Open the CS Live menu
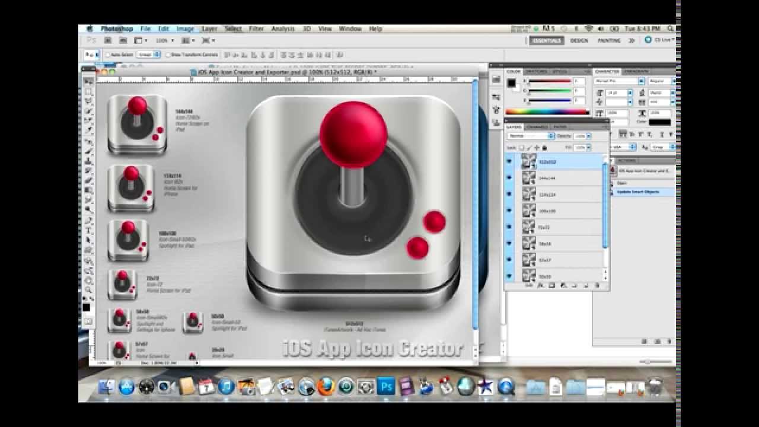The height and width of the screenshot is (427, 759). 659,40
